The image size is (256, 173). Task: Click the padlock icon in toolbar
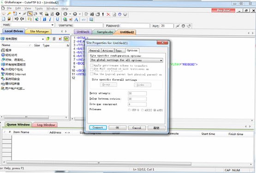tap(47, 14)
